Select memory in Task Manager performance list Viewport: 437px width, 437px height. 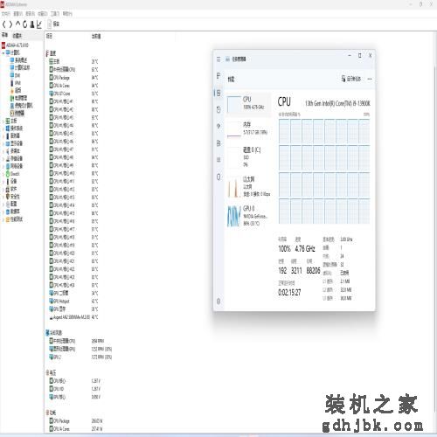pyautogui.click(x=248, y=129)
